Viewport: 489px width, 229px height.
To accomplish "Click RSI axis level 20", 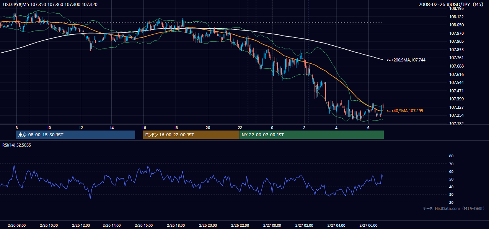I will click(x=451, y=202).
